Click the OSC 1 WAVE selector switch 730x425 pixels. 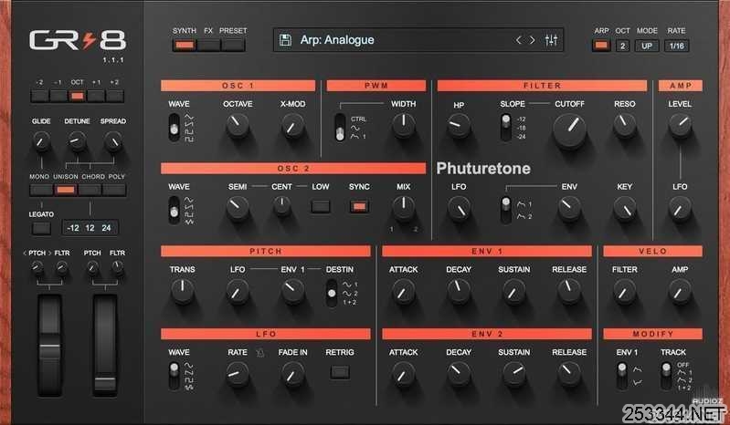tap(175, 127)
